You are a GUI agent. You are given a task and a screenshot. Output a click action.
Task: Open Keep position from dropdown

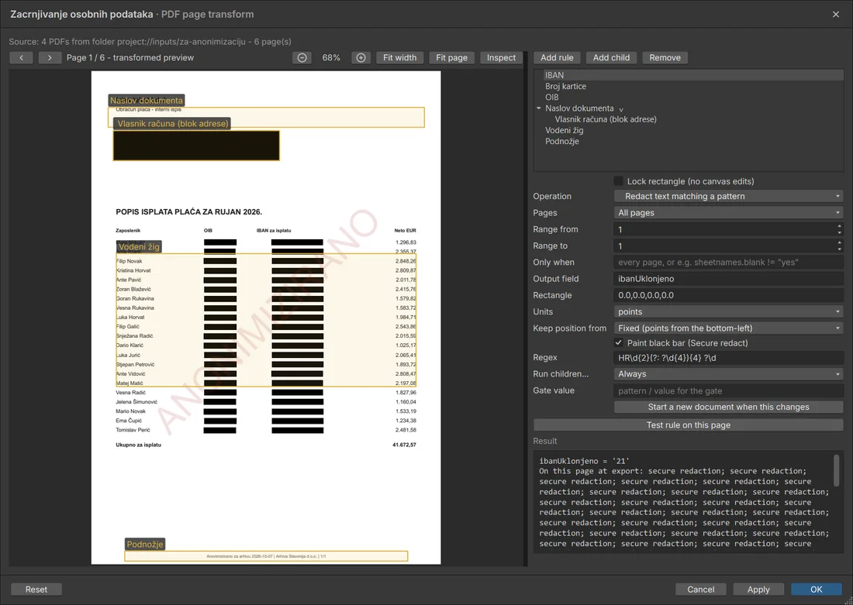728,328
